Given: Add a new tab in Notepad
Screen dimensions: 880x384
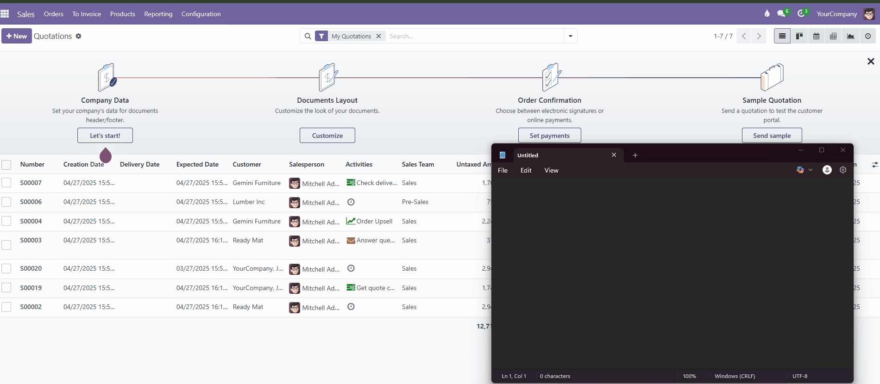Looking at the screenshot, I should pyautogui.click(x=635, y=155).
